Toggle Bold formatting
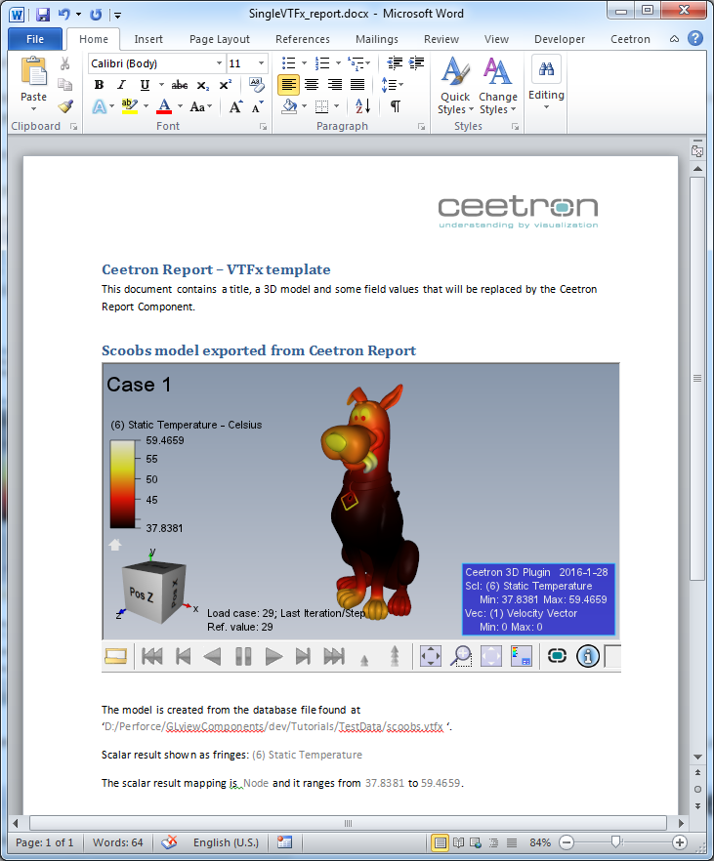The height and width of the screenshot is (861, 714). point(99,85)
